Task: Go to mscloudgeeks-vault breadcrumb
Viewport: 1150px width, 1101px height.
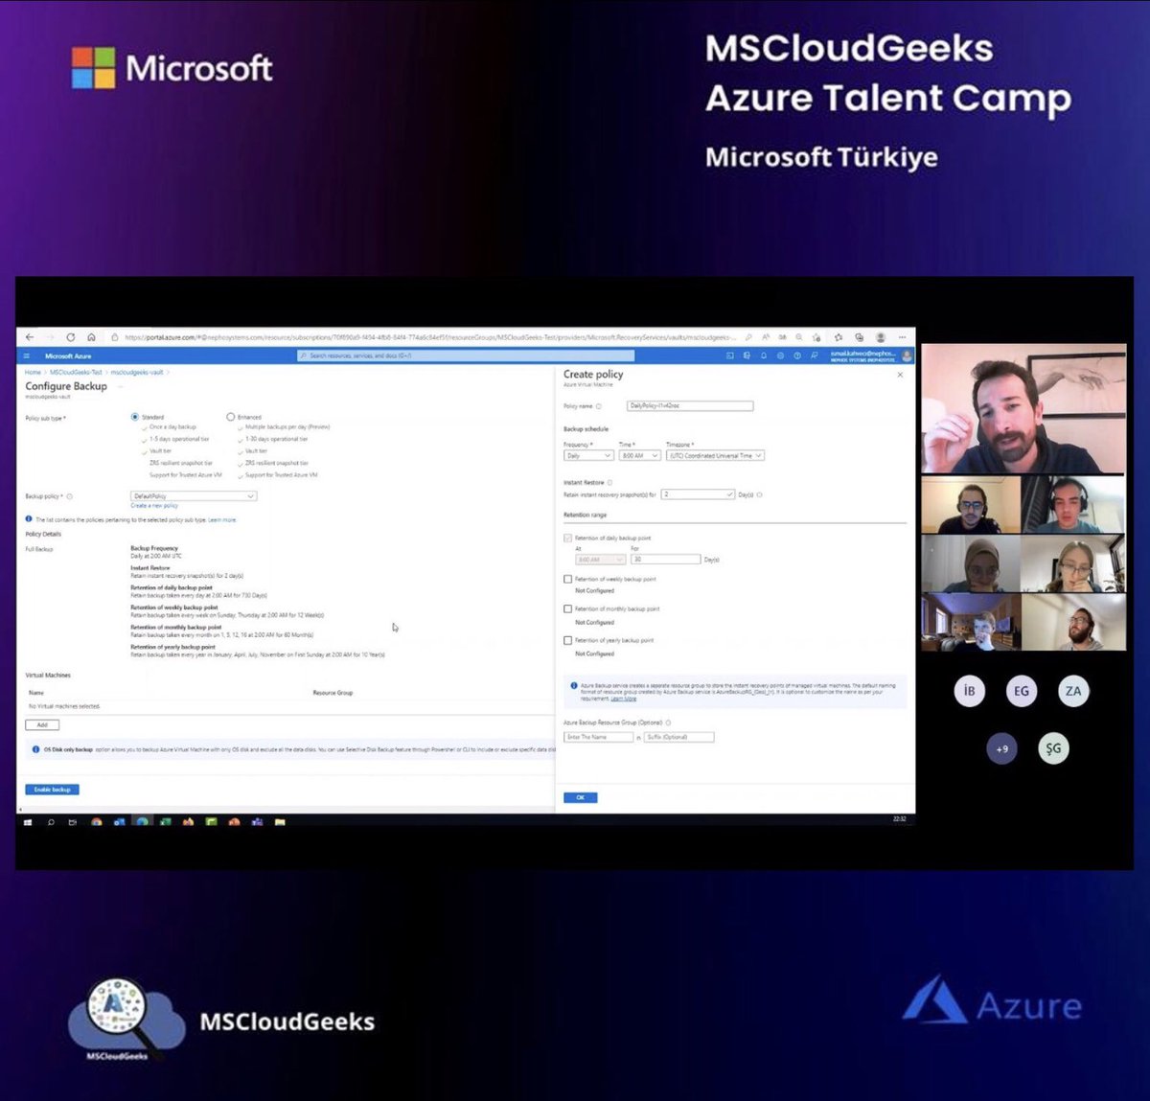Action: tap(137, 372)
